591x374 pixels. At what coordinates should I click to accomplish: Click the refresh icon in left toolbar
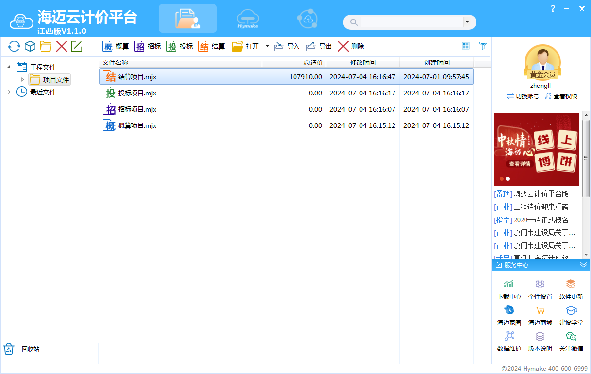click(x=14, y=47)
